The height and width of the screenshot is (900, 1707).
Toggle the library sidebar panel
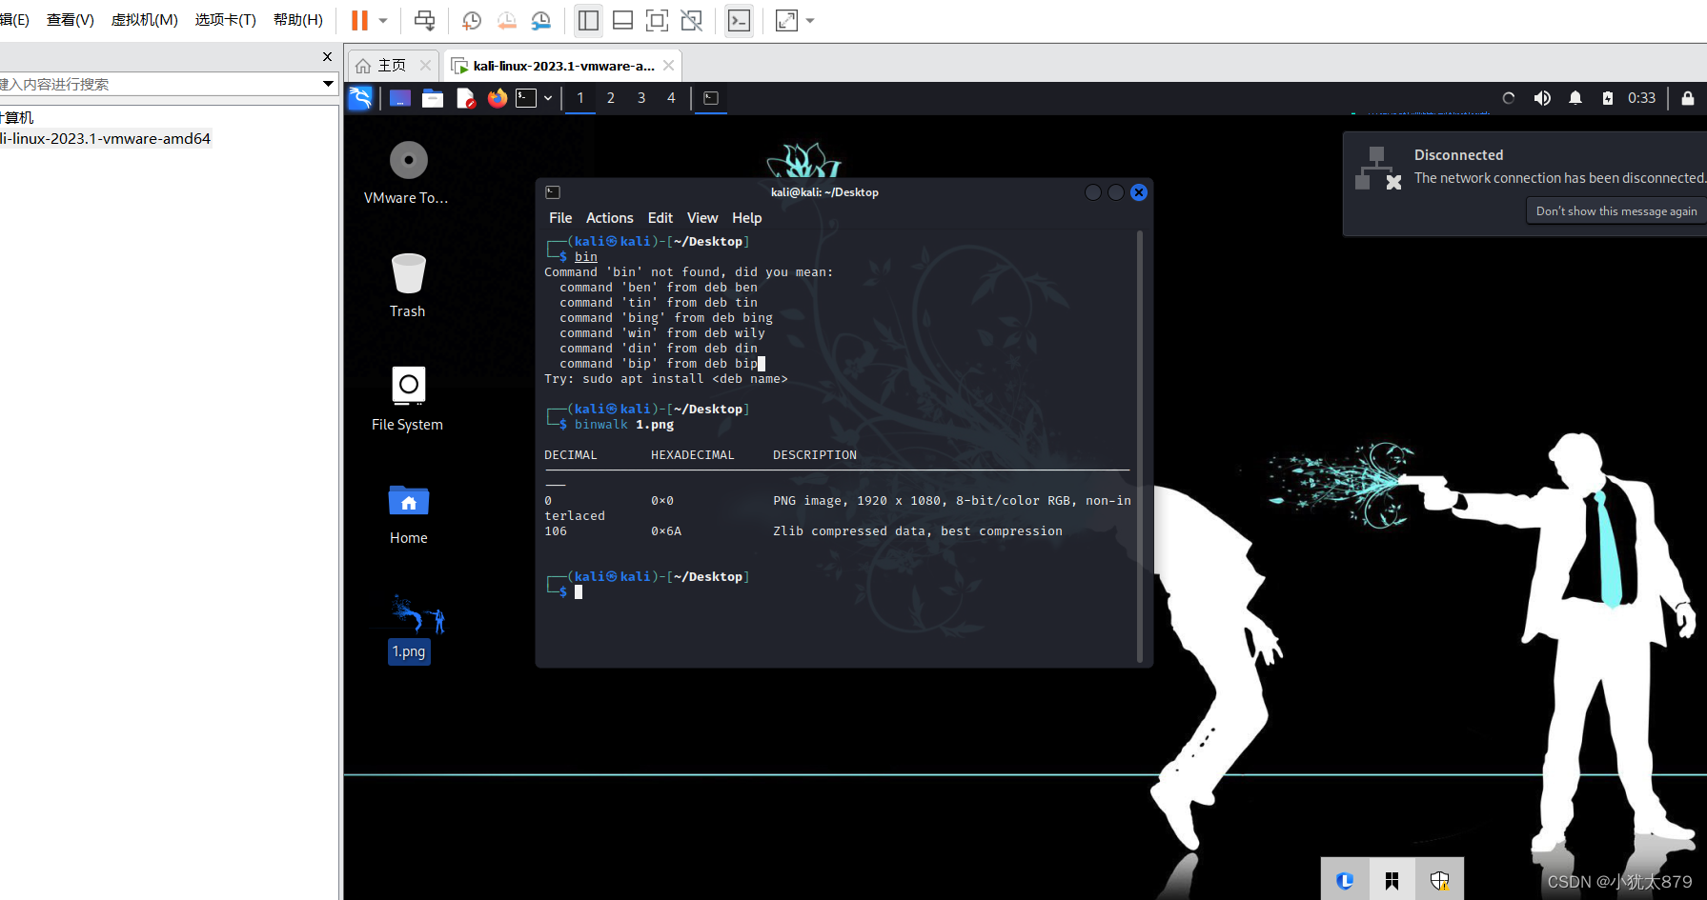pyautogui.click(x=589, y=20)
